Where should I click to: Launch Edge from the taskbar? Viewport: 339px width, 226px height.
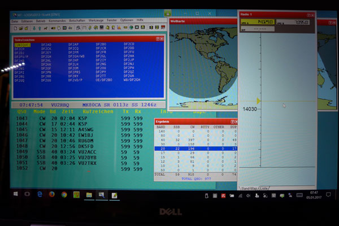[x=40, y=194]
